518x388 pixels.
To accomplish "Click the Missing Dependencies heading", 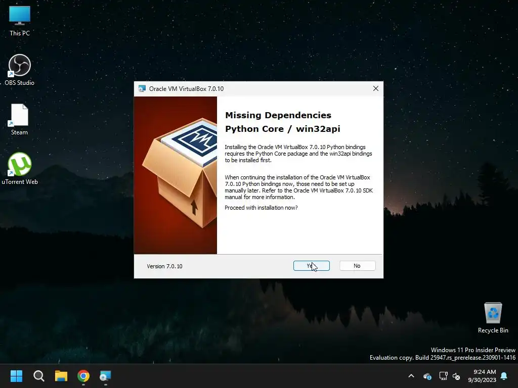I will point(278,115).
